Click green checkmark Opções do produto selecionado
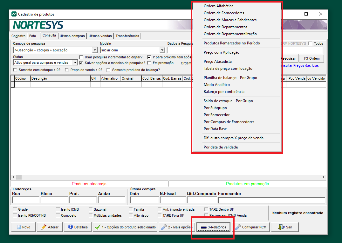342x243 pixels. coord(125,227)
